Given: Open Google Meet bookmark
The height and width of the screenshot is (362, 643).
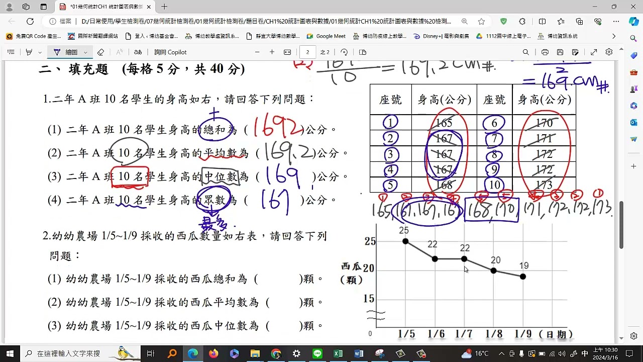Looking at the screenshot, I should coord(326,36).
